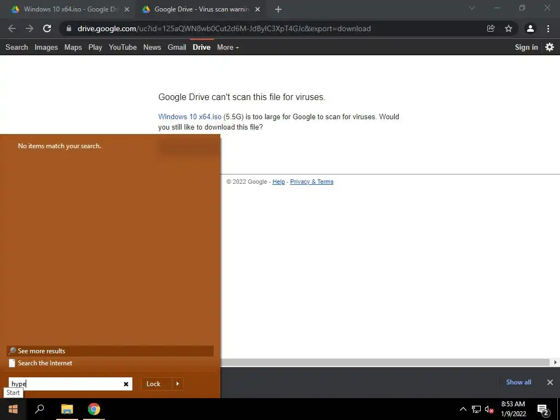
Task: Click "No items match your search." text
Action: pos(60,145)
